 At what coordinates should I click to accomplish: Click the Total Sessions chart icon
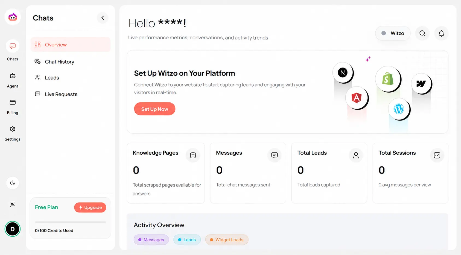[437, 155]
